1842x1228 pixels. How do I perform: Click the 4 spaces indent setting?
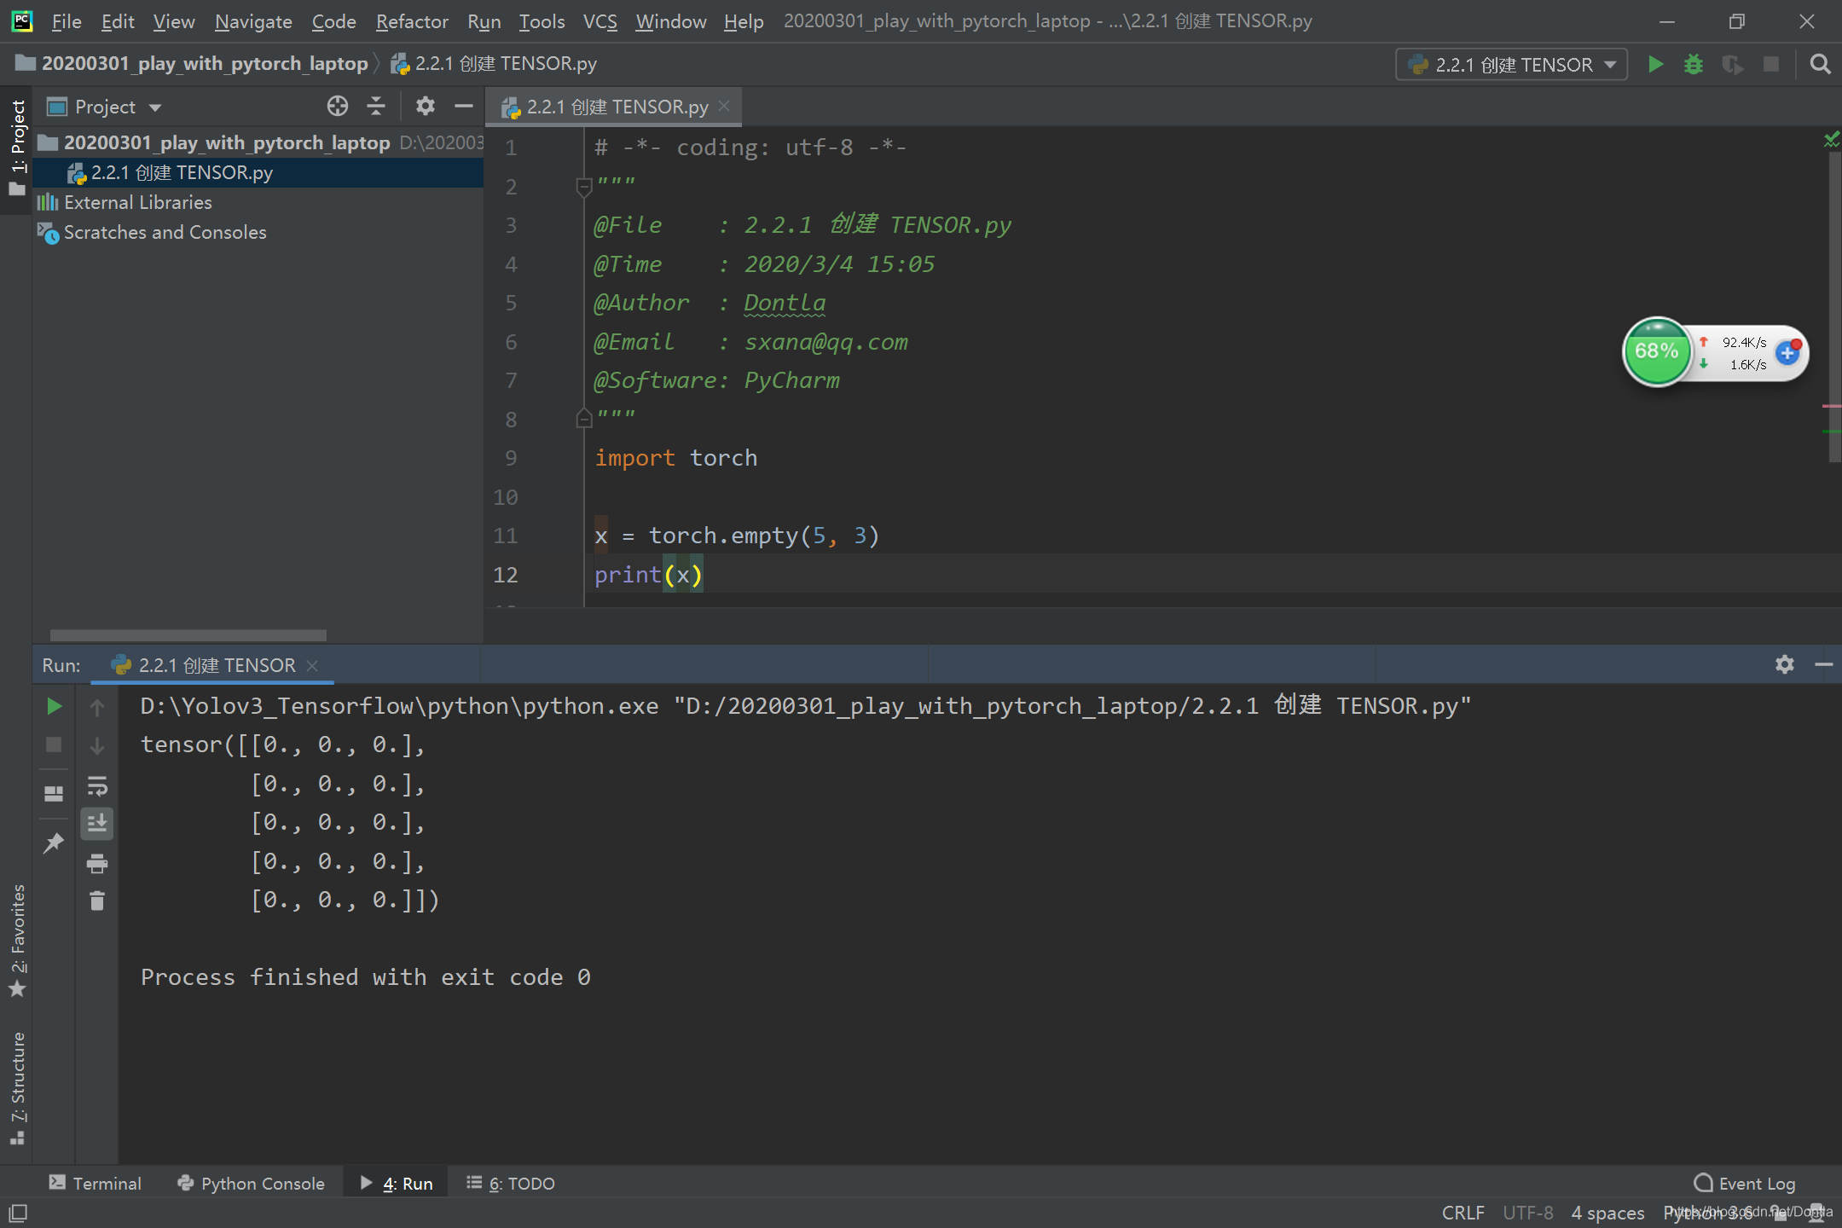point(1607,1213)
